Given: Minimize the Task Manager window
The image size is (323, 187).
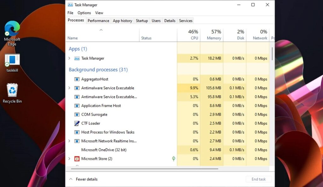Looking at the screenshot, I should [x=239, y=5].
